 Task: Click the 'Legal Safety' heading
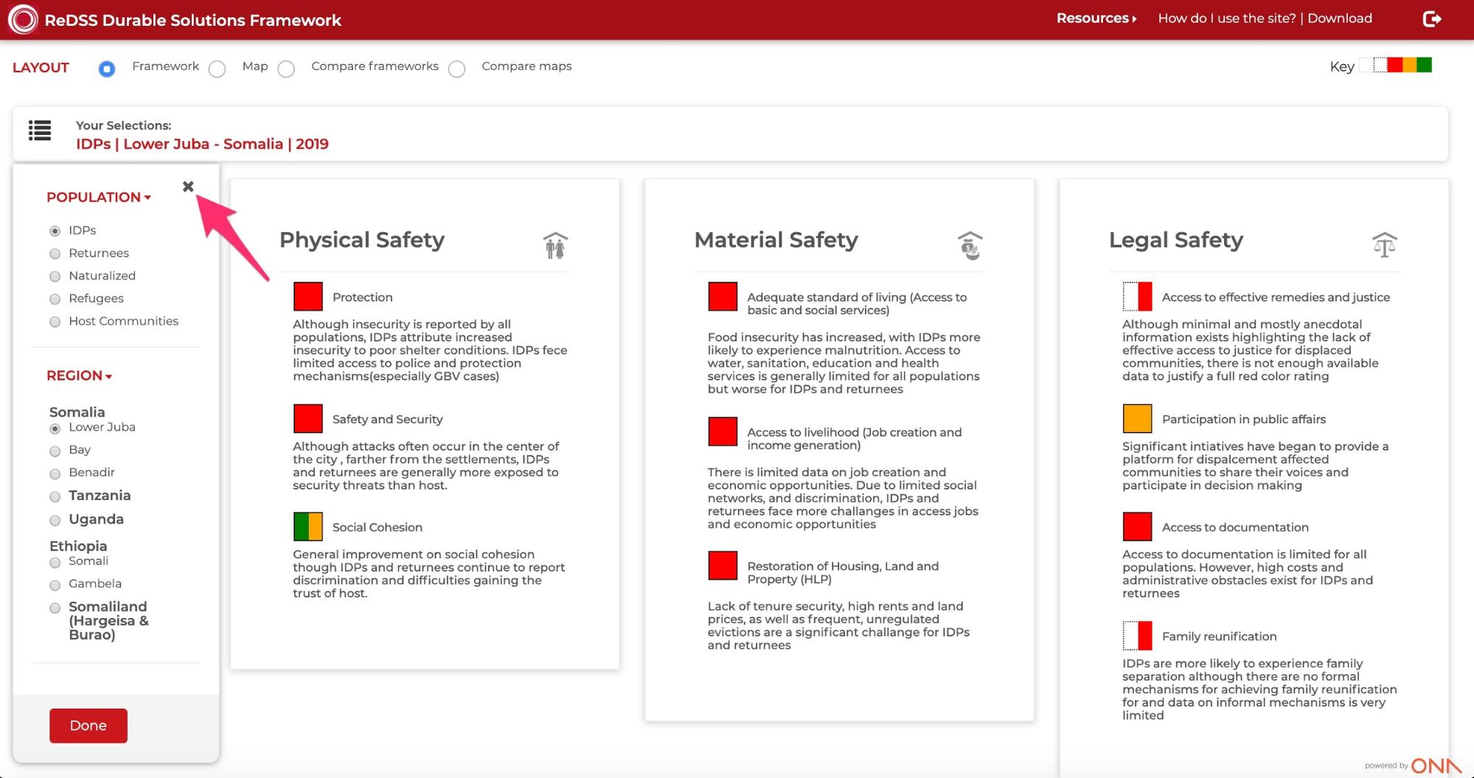(x=1175, y=240)
